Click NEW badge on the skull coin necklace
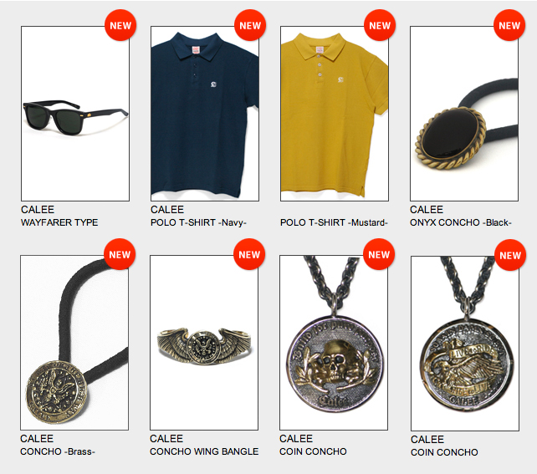537x474 pixels. [379, 254]
